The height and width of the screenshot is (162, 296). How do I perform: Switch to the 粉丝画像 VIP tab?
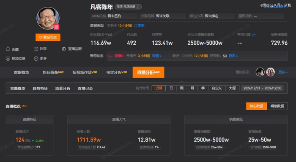[x=53, y=72]
